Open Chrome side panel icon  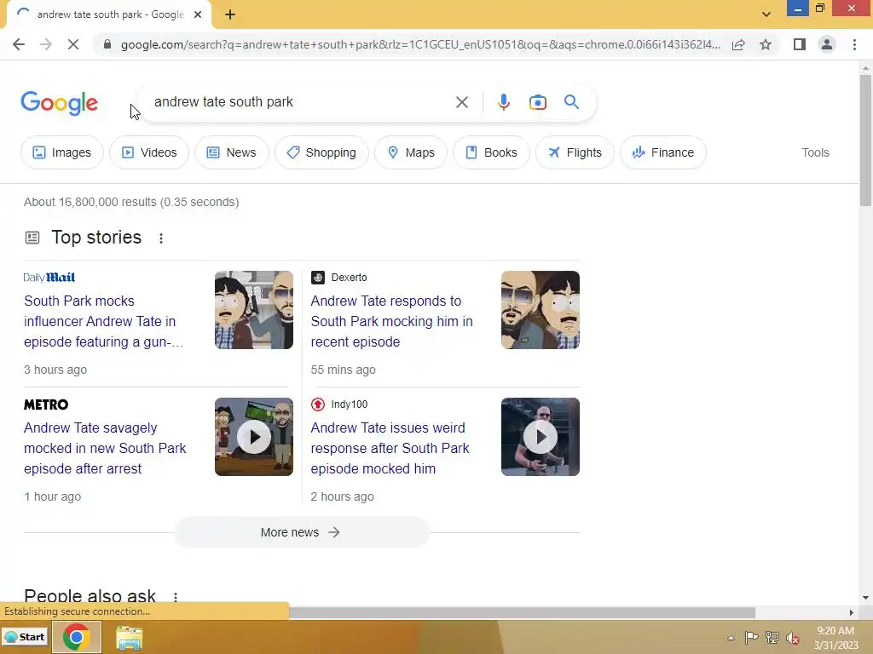coord(800,44)
